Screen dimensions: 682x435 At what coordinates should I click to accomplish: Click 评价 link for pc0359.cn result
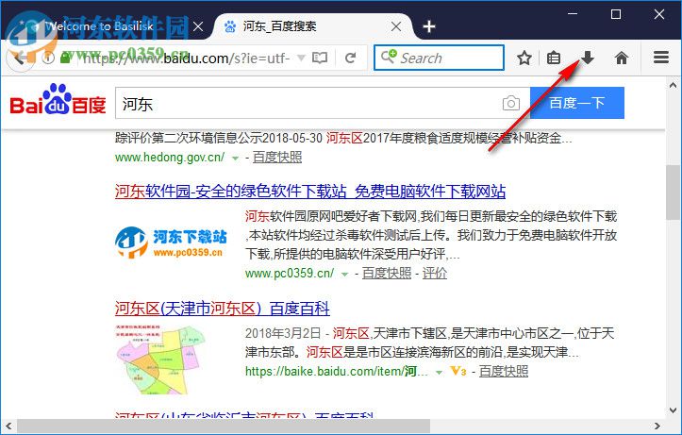click(x=435, y=274)
